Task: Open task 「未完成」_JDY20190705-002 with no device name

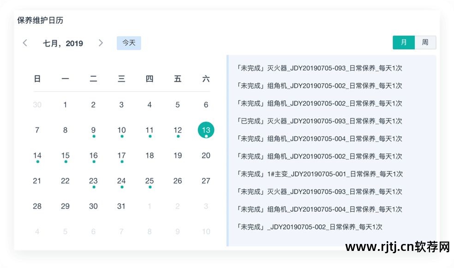Action: click(309, 227)
